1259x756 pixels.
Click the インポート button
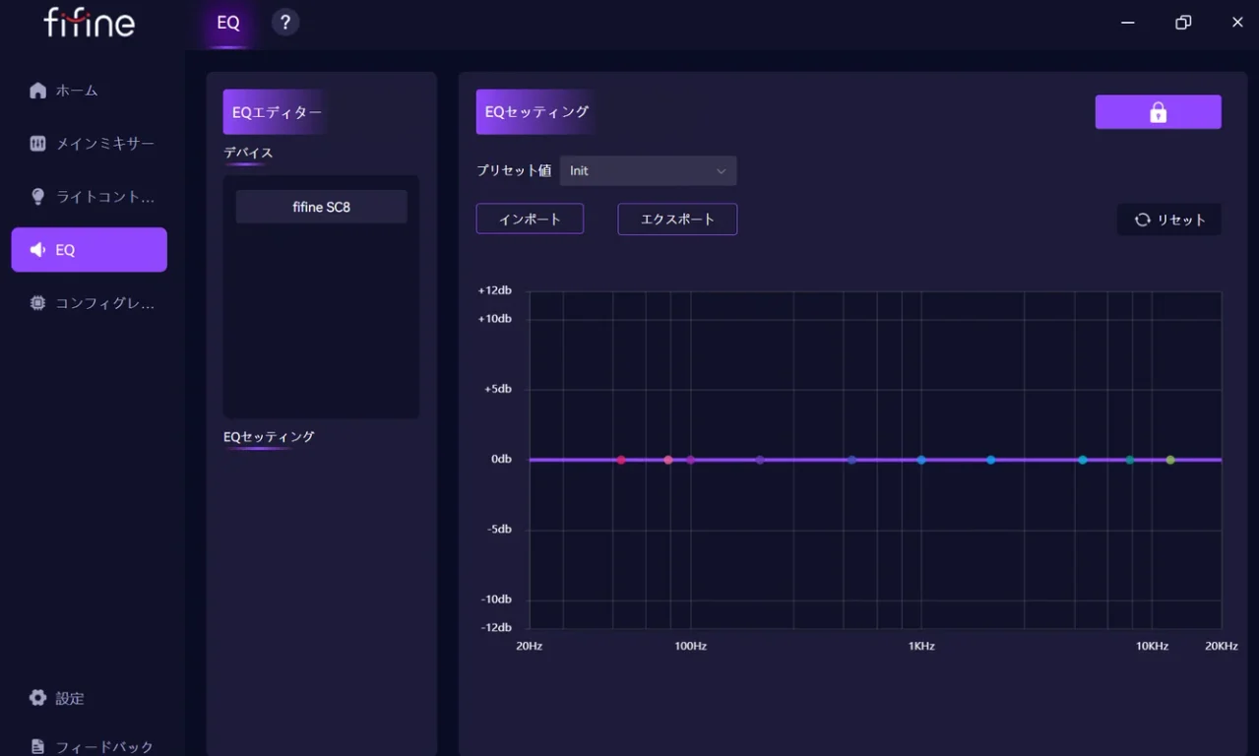(530, 219)
